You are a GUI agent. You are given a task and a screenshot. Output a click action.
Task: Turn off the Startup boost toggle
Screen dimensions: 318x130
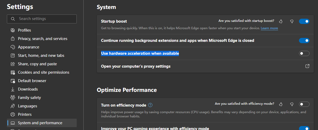pos(304,21)
